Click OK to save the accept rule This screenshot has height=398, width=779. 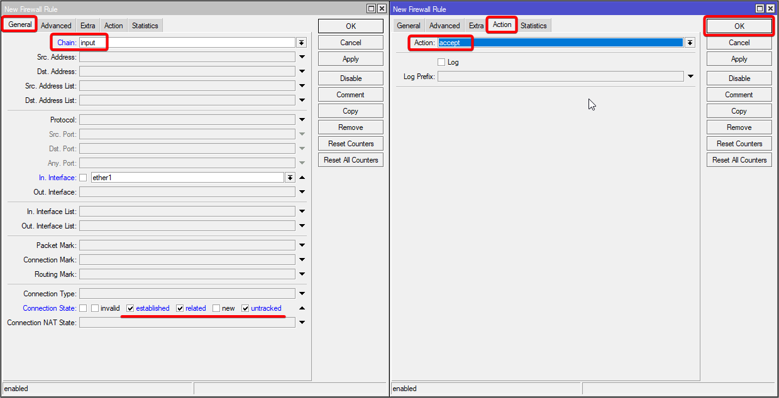click(738, 26)
